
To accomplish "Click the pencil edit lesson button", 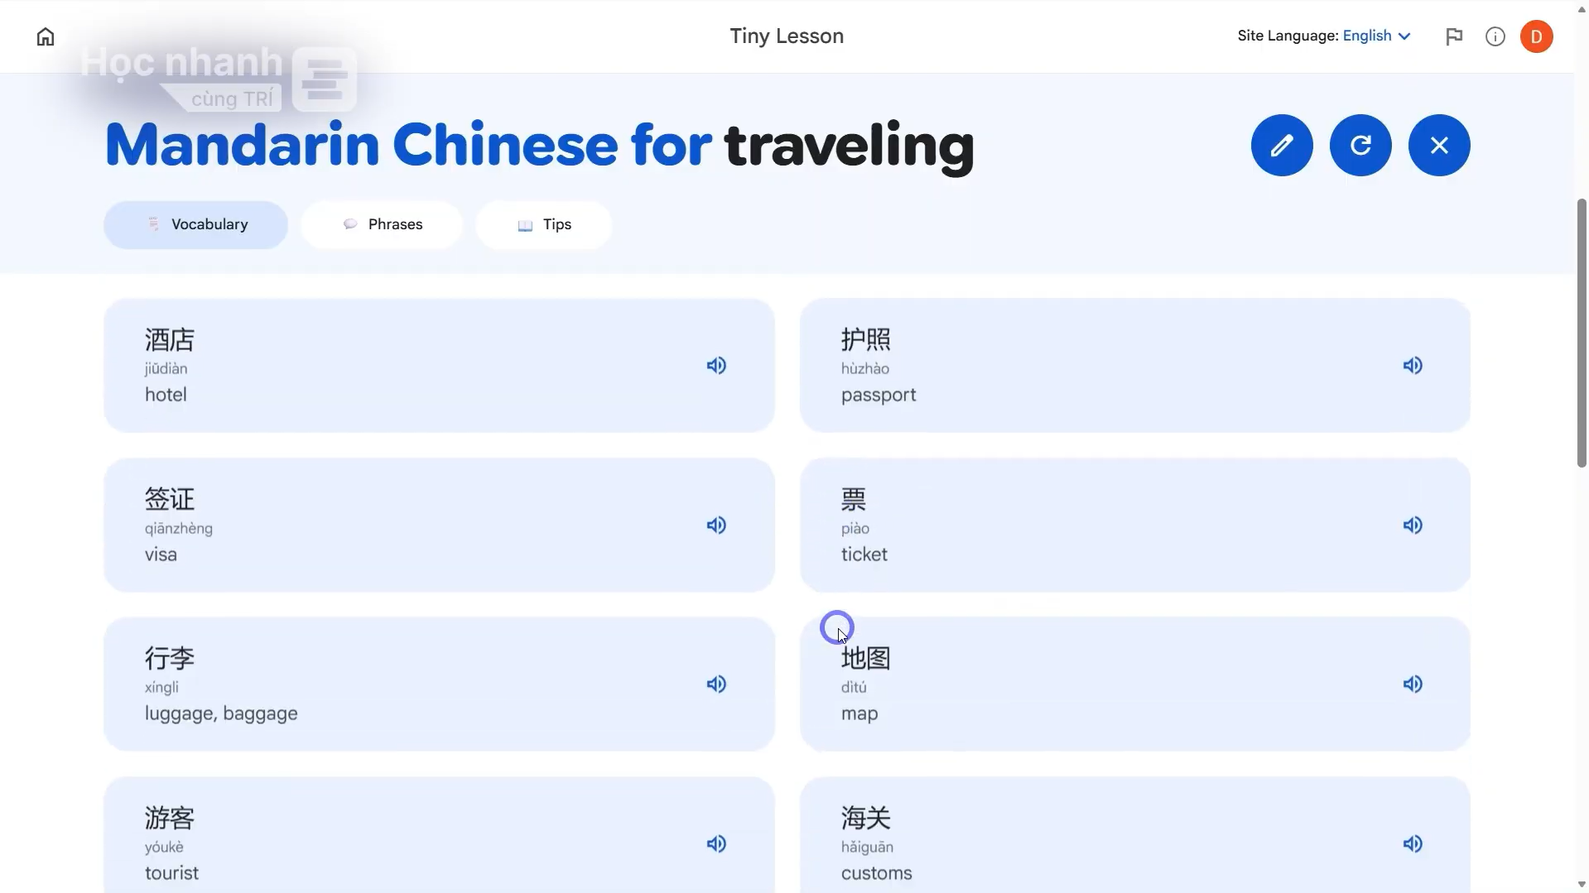I will tap(1281, 146).
